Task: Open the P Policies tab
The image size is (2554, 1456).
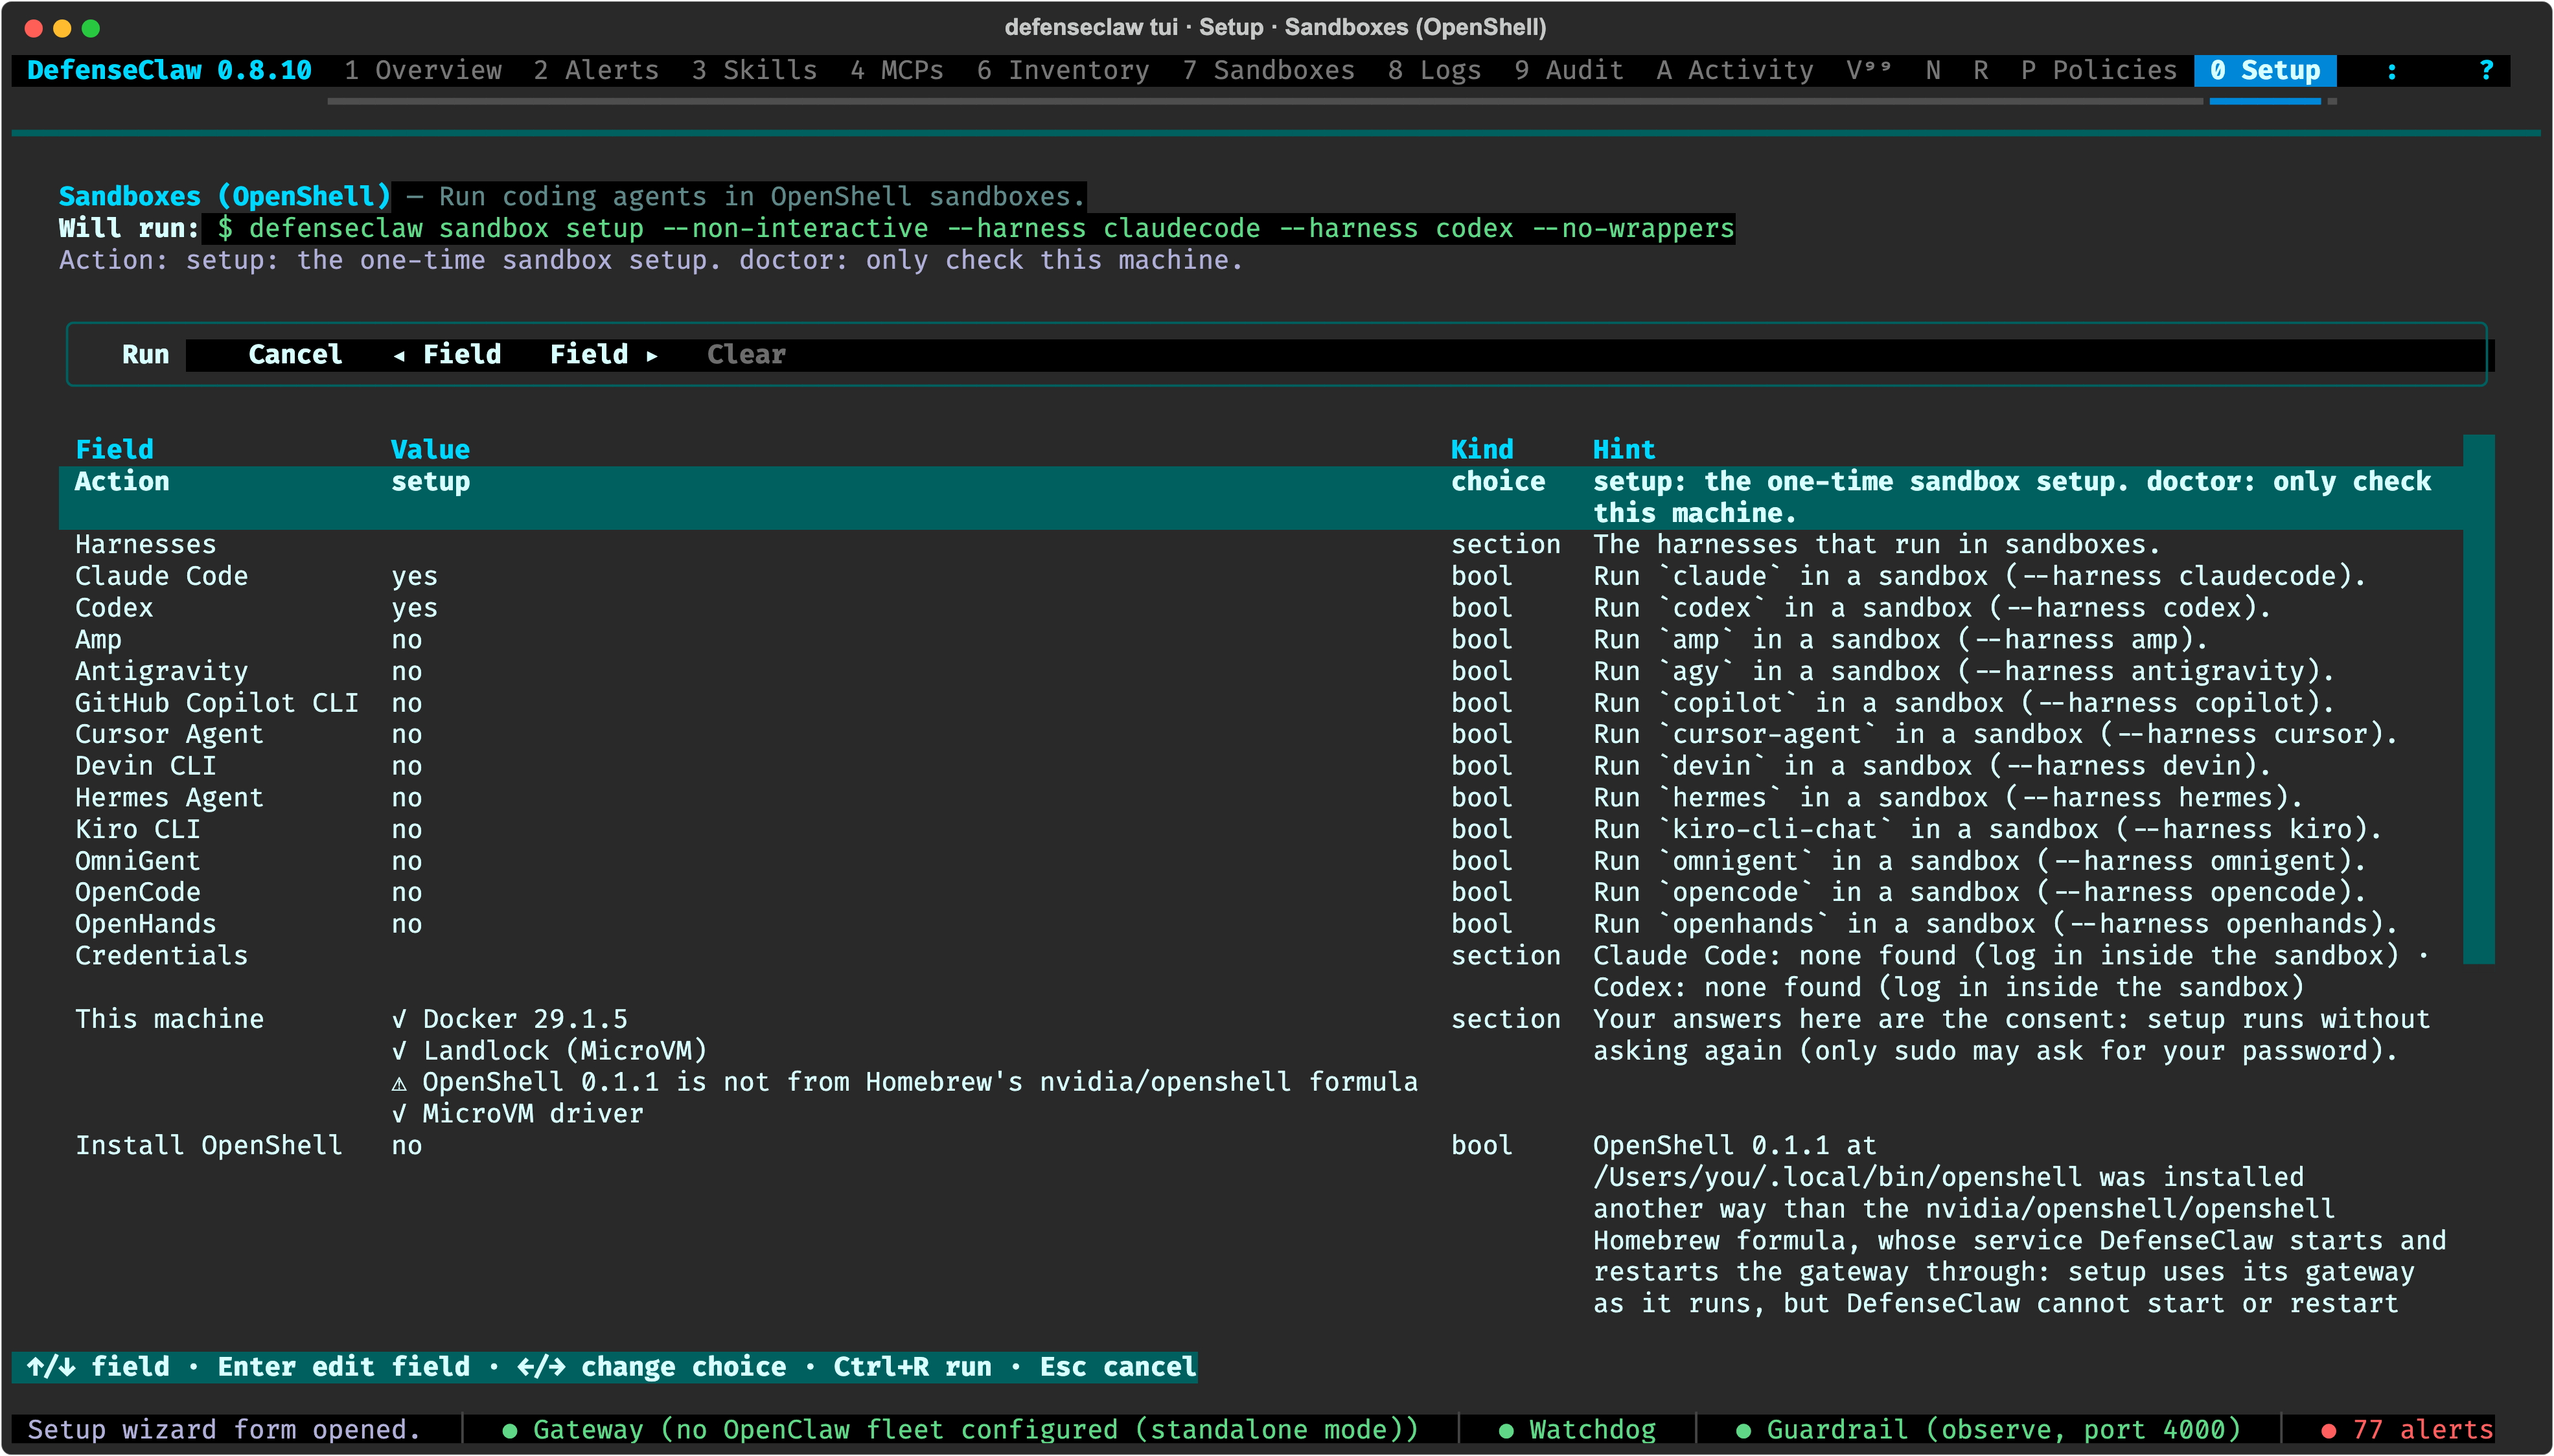Action: click(x=2098, y=70)
